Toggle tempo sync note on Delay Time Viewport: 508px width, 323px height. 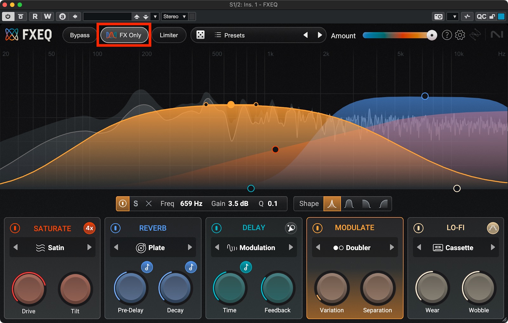[246, 267]
